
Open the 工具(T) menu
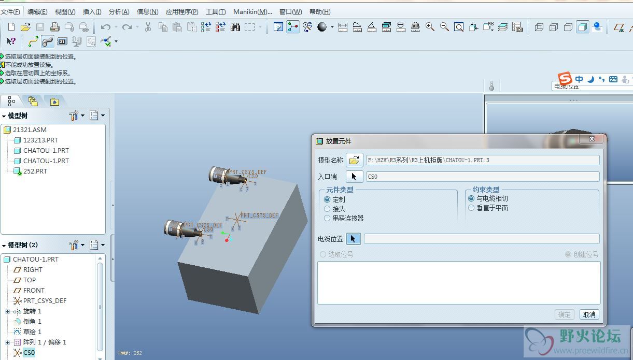pyautogui.click(x=216, y=11)
